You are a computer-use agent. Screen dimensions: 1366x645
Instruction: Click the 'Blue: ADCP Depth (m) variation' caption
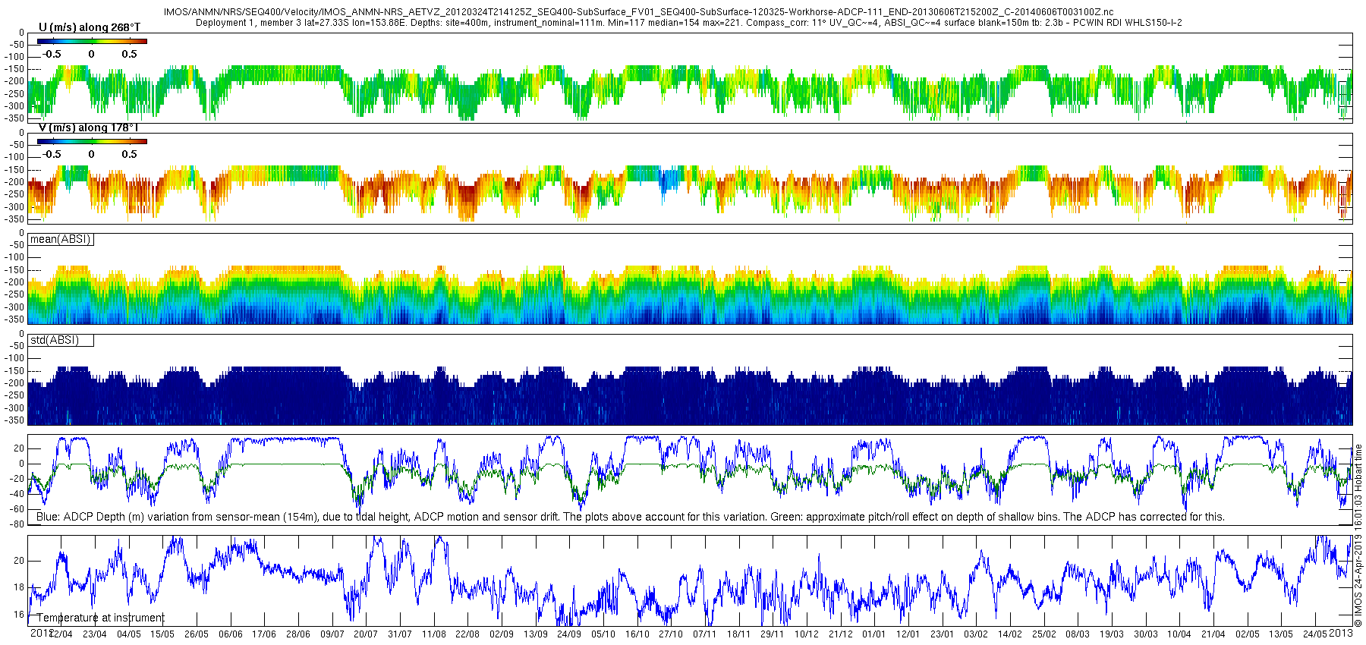tap(630, 517)
